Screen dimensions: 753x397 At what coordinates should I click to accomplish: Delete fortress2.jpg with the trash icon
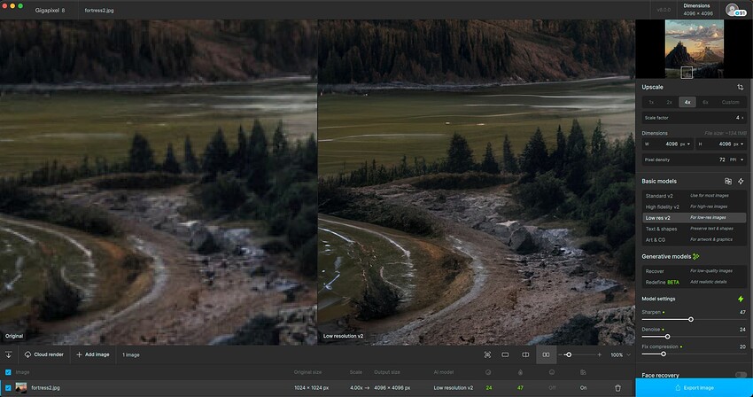pos(618,388)
